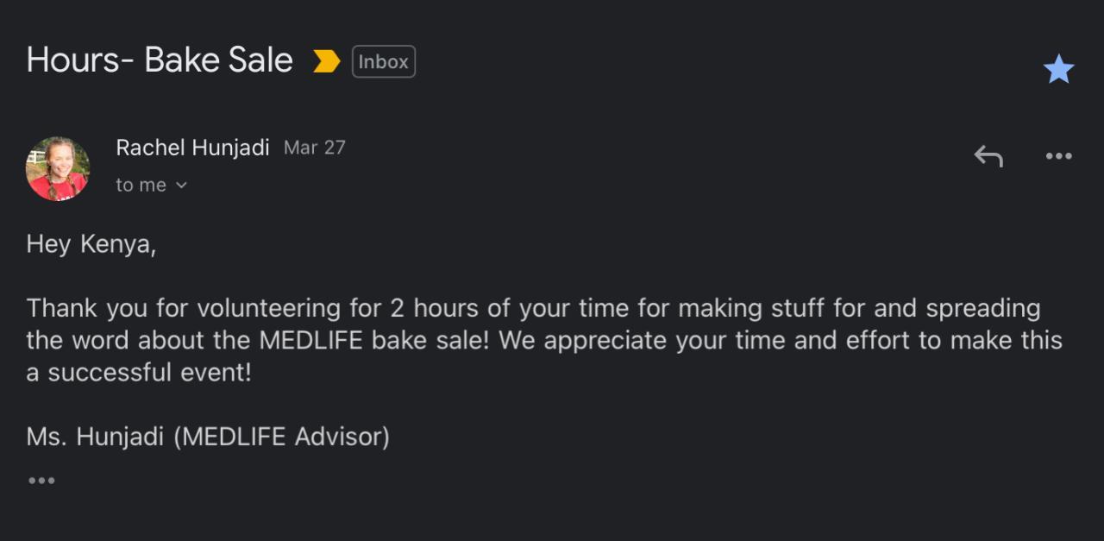Viewport: 1104px width, 541px height.
Task: Click the Inbox label tag
Action: tap(384, 62)
